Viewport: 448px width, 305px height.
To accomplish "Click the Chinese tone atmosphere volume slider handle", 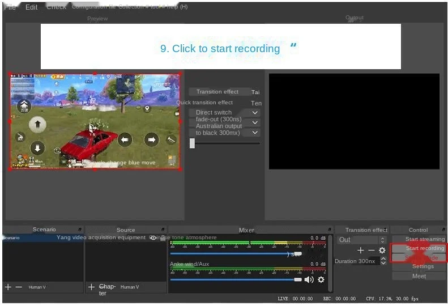I will coord(298,254).
